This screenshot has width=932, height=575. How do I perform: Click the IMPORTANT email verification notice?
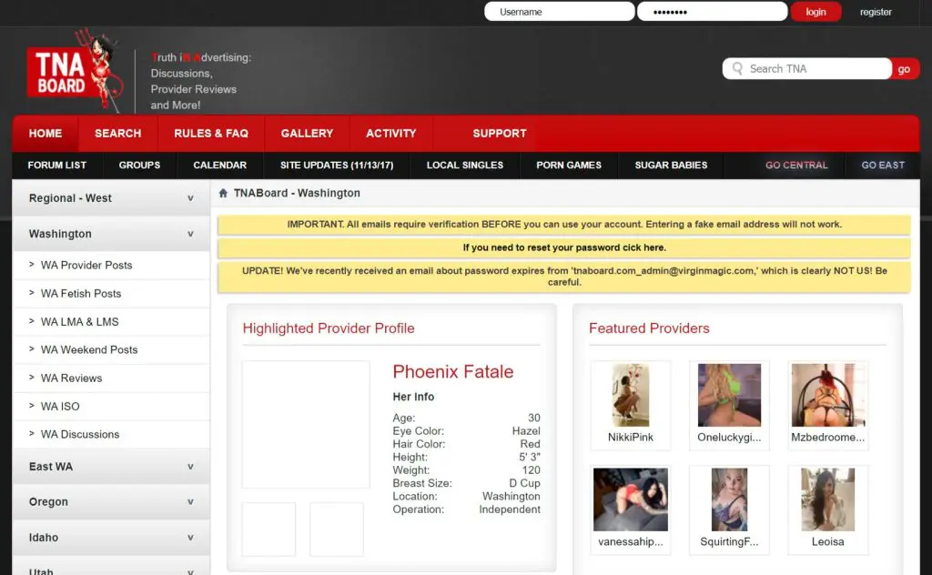point(564,225)
